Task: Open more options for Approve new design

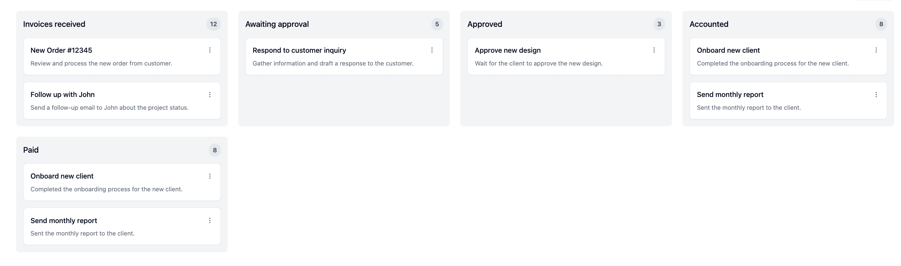Action: pyautogui.click(x=654, y=50)
